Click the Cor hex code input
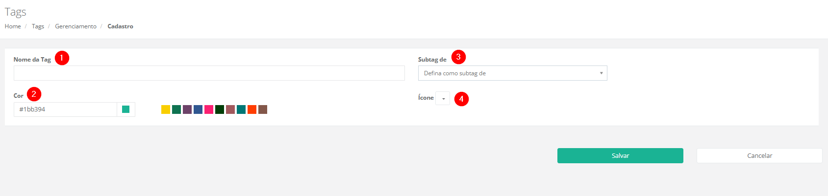This screenshot has height=196, width=828. [x=65, y=109]
